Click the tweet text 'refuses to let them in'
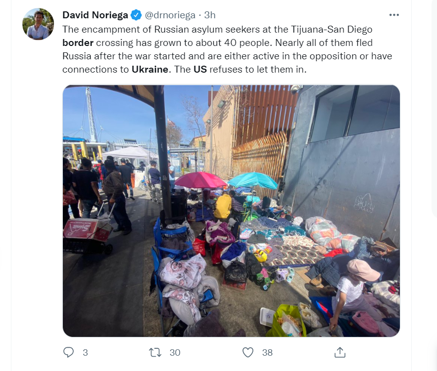The width and height of the screenshot is (437, 371). [x=258, y=69]
